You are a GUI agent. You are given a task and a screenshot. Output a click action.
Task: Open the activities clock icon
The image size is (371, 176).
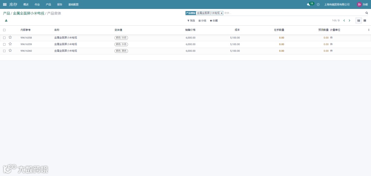point(318,4)
